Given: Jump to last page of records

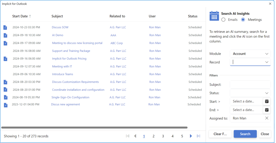Looking at the screenshot, I should (x=198, y=136).
